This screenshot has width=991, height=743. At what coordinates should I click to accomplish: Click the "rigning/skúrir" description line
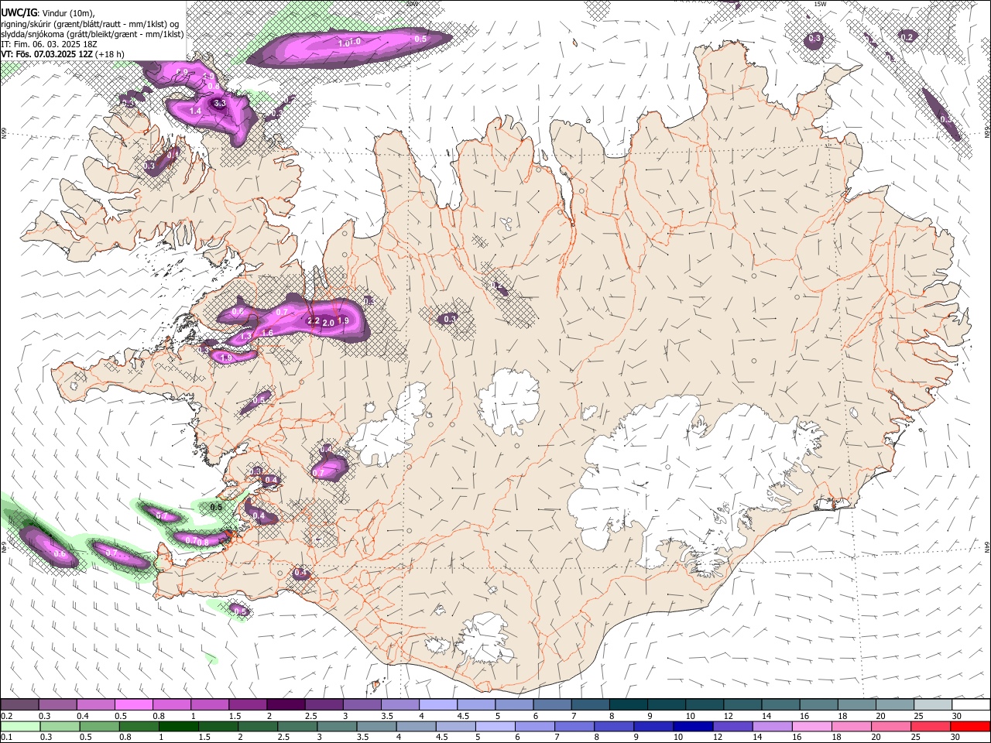pos(90,23)
